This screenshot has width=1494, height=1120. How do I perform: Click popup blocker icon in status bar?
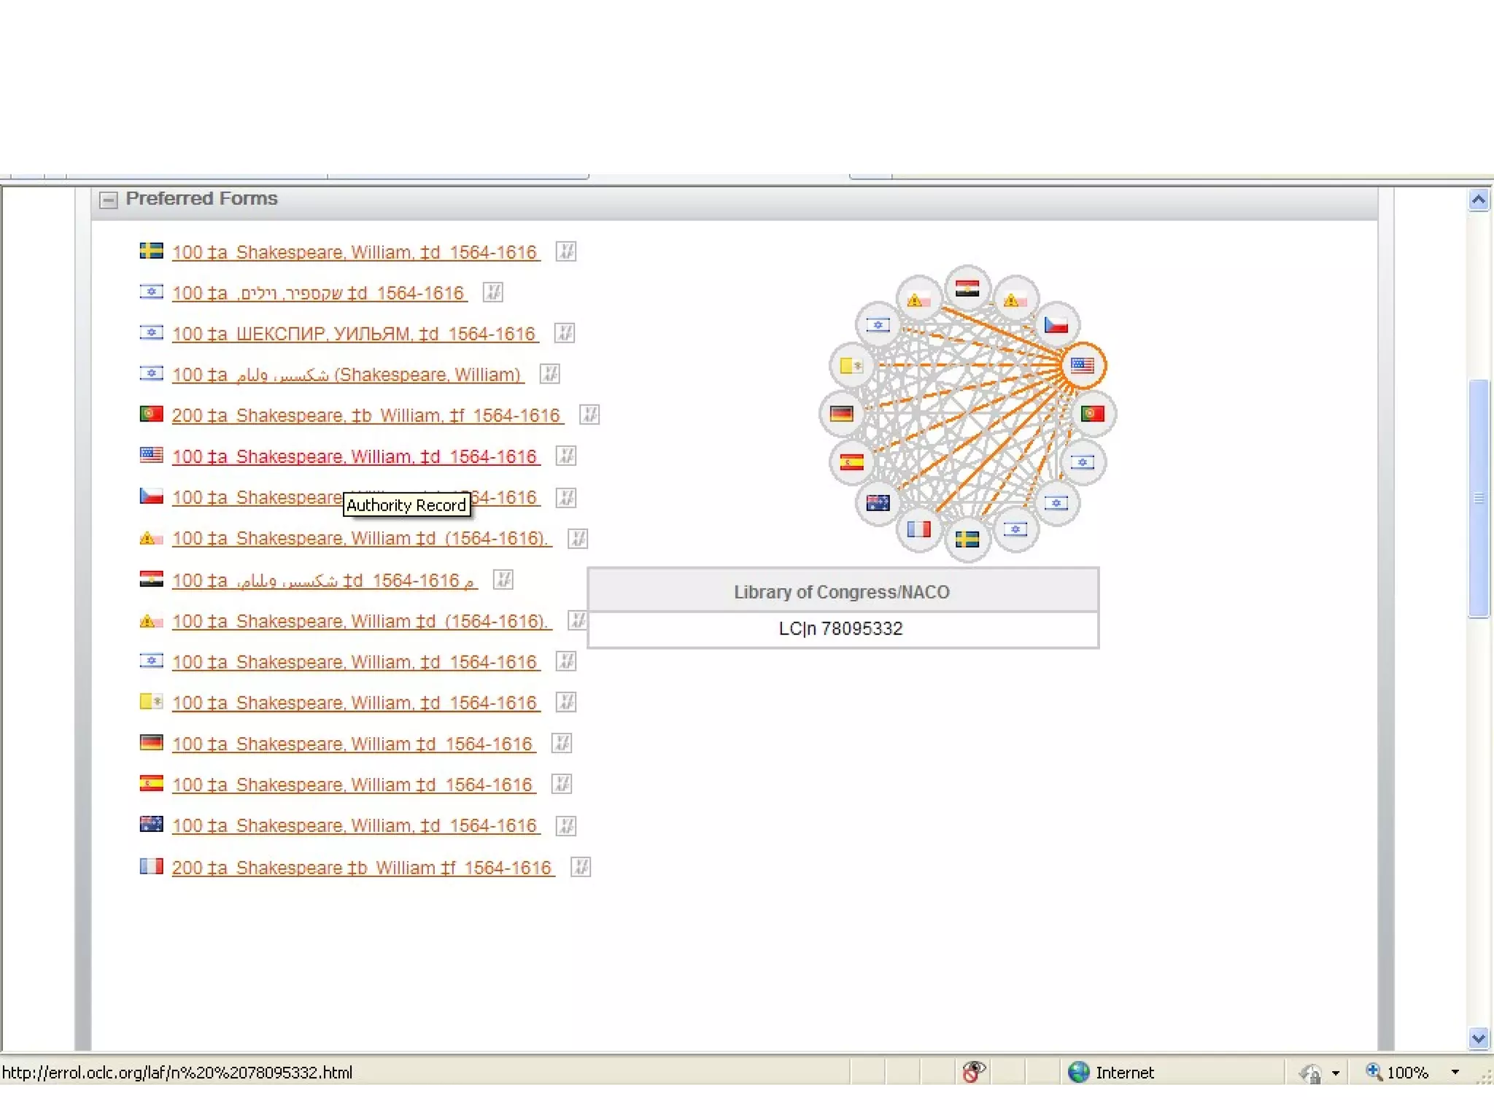coord(973,1072)
